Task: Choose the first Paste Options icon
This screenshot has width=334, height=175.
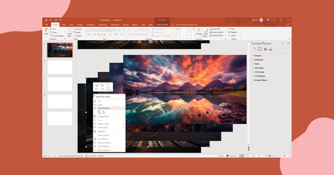Action: point(99,112)
